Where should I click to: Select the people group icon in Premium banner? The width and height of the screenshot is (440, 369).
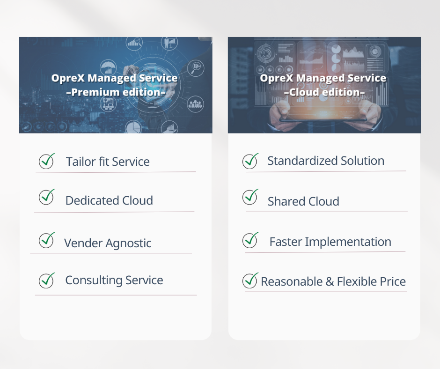195,103
